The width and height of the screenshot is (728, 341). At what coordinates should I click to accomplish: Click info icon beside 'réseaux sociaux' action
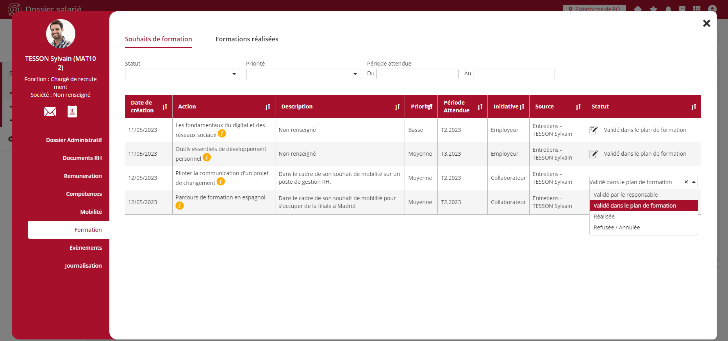click(x=222, y=134)
